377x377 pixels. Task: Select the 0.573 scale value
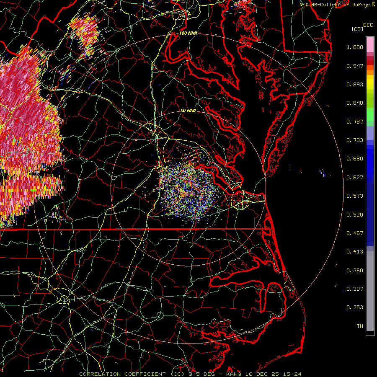(x=355, y=196)
